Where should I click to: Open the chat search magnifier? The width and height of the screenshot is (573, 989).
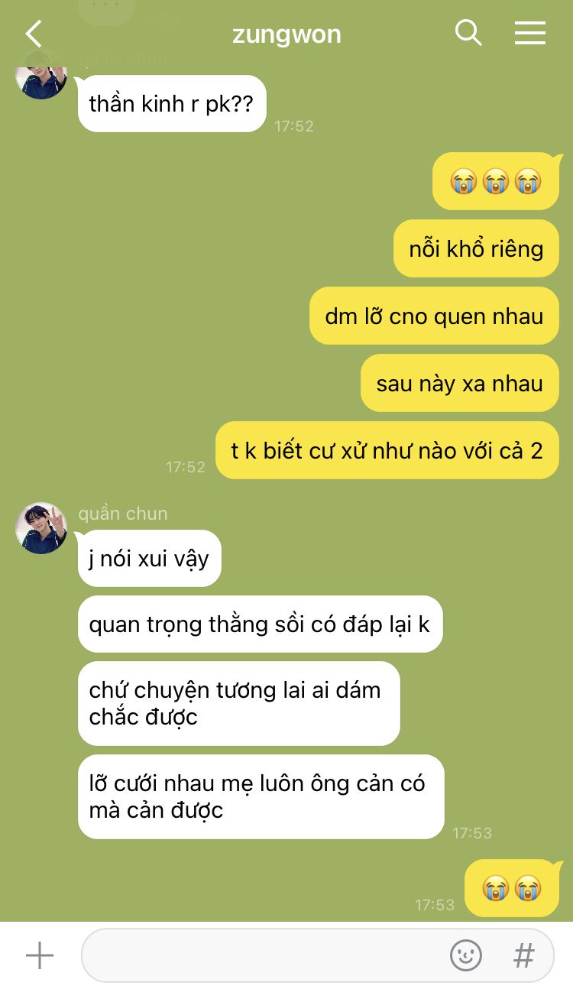[468, 33]
